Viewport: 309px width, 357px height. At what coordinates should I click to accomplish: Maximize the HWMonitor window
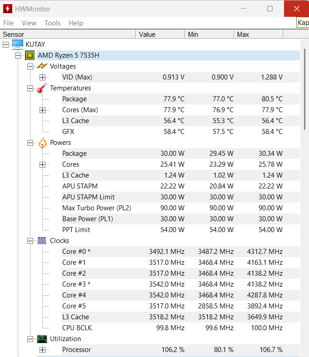270,9
